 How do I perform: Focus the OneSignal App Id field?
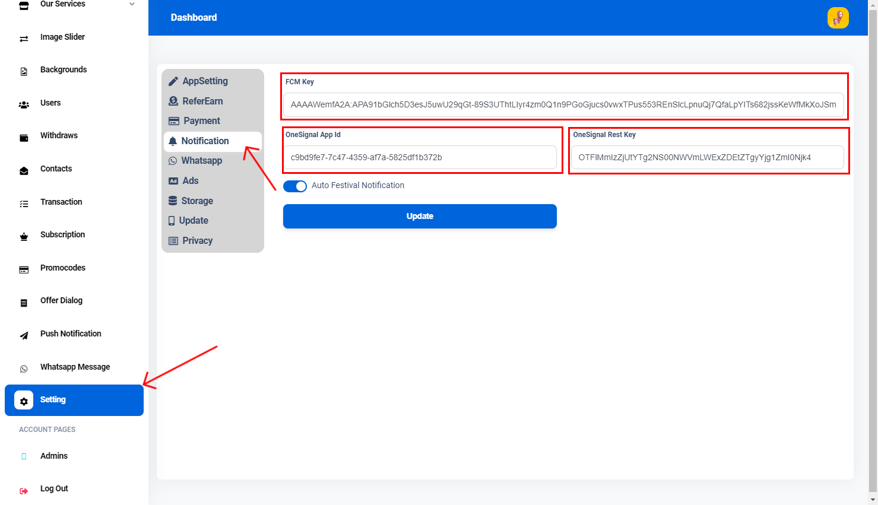click(420, 157)
